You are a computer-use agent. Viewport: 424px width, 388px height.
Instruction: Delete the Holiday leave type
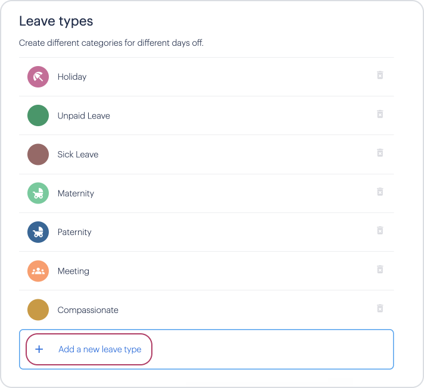click(380, 75)
